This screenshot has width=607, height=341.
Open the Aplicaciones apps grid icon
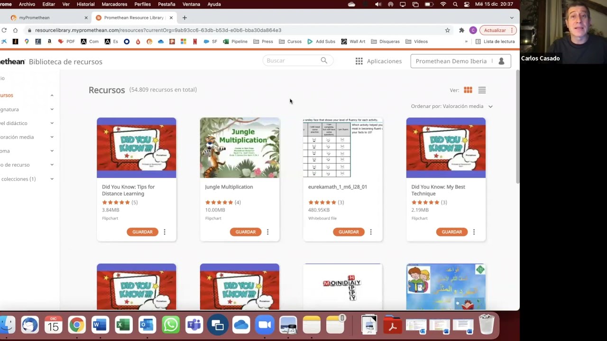[359, 61]
